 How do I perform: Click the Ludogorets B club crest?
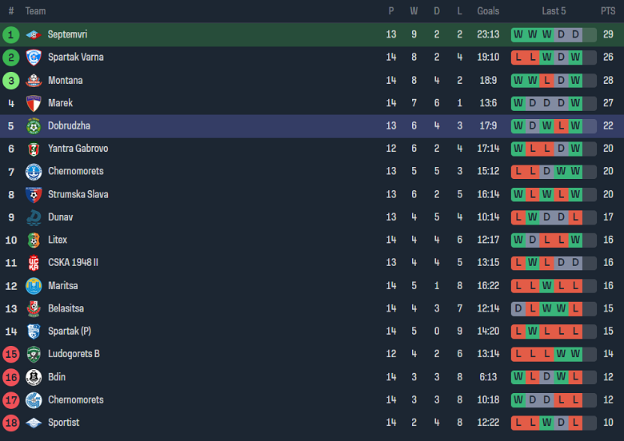(33, 354)
